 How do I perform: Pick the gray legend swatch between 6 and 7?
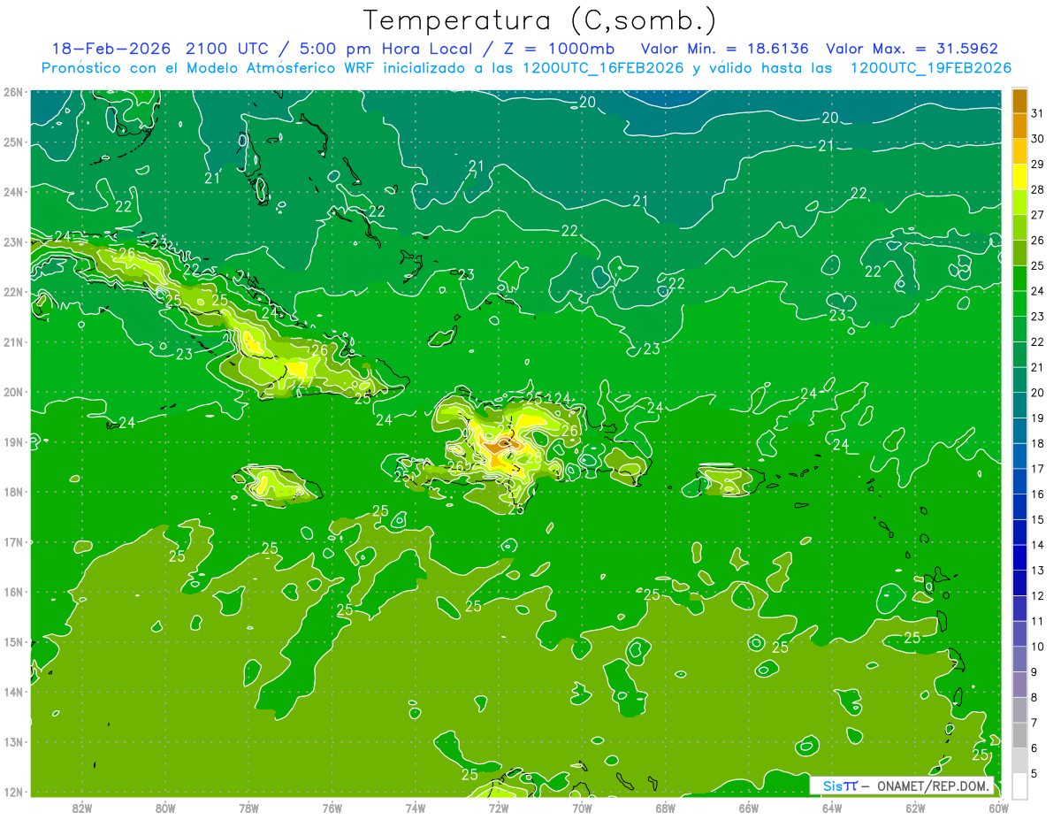1019,736
